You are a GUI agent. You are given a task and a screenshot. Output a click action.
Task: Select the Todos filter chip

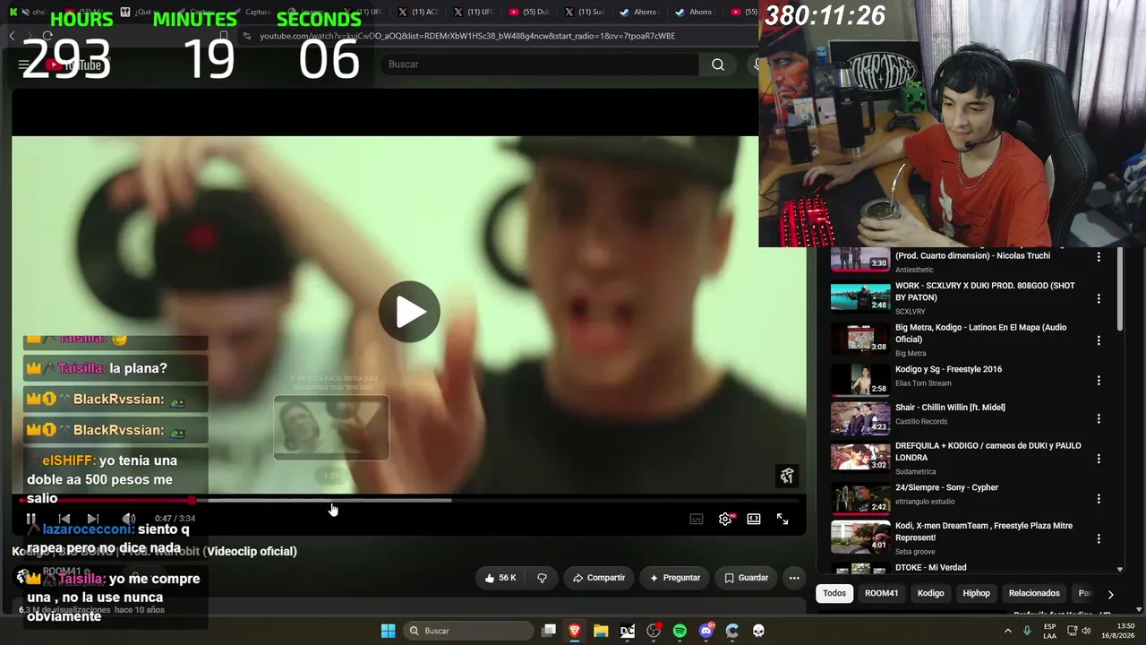tap(834, 593)
